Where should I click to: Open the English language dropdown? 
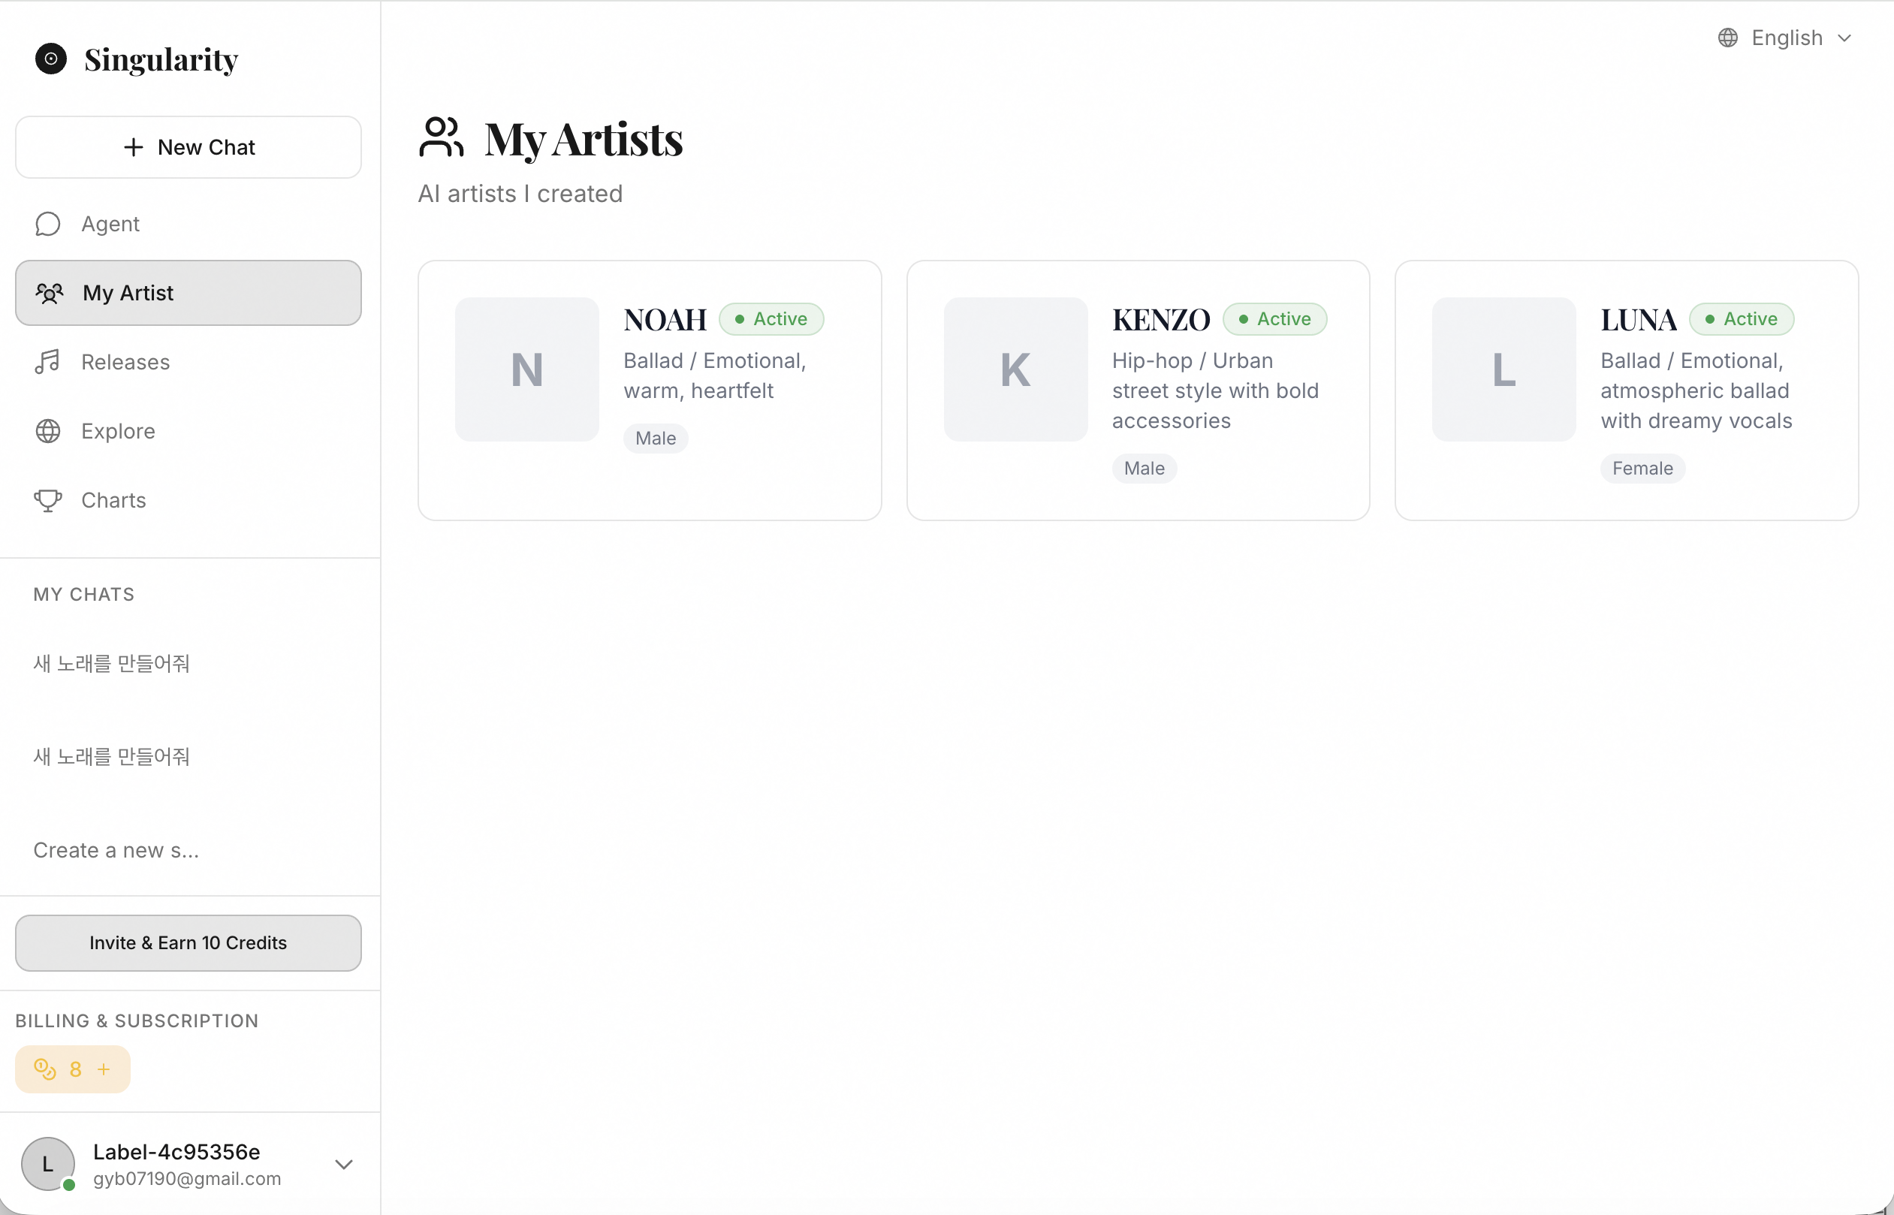[x=1786, y=37]
